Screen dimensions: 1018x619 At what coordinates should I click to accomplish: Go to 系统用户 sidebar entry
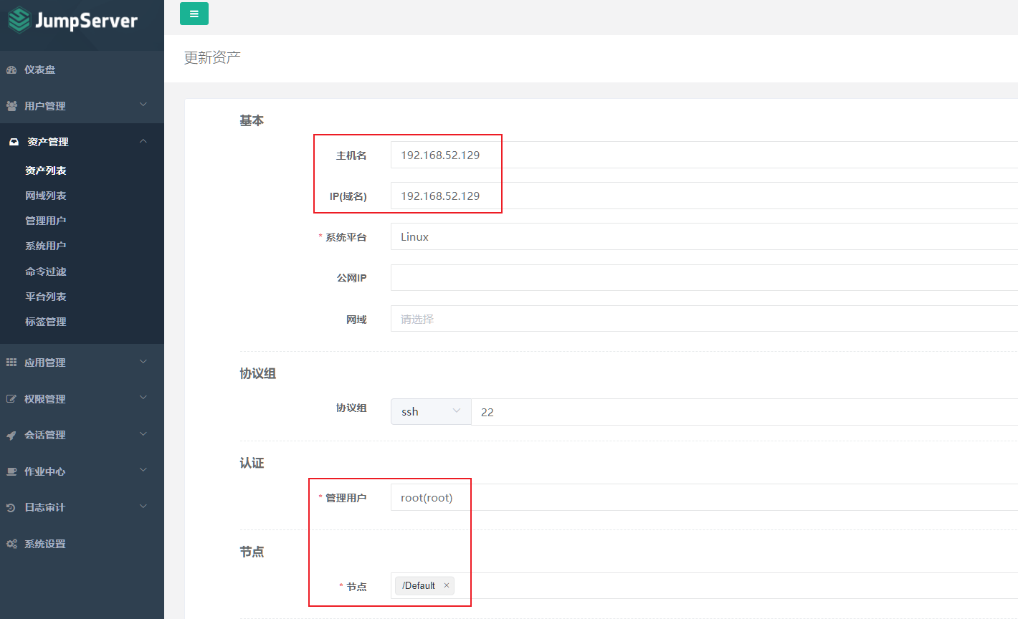coord(46,246)
